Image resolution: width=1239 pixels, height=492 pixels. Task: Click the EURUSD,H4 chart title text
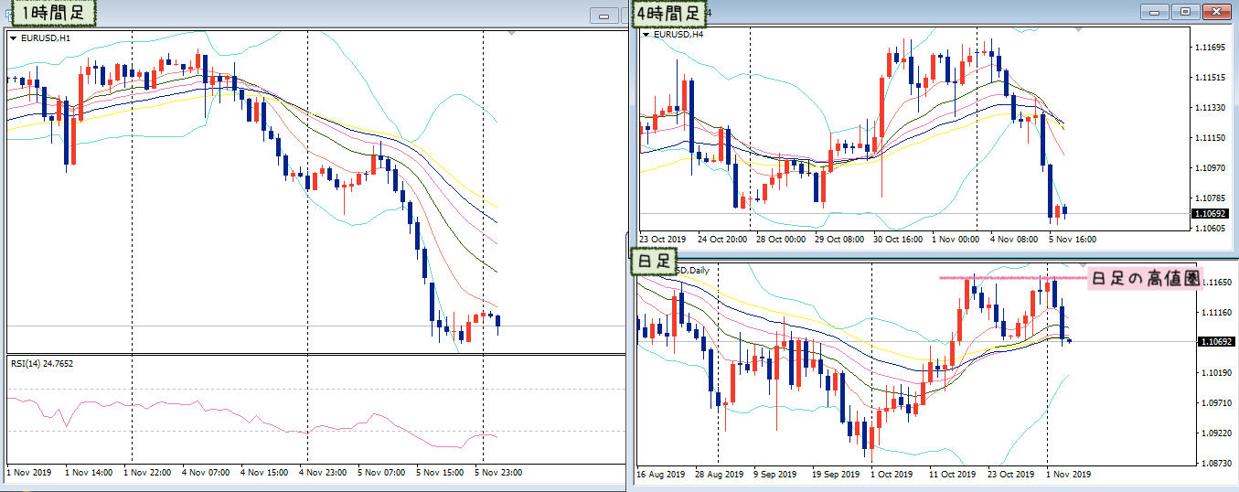coord(678,35)
